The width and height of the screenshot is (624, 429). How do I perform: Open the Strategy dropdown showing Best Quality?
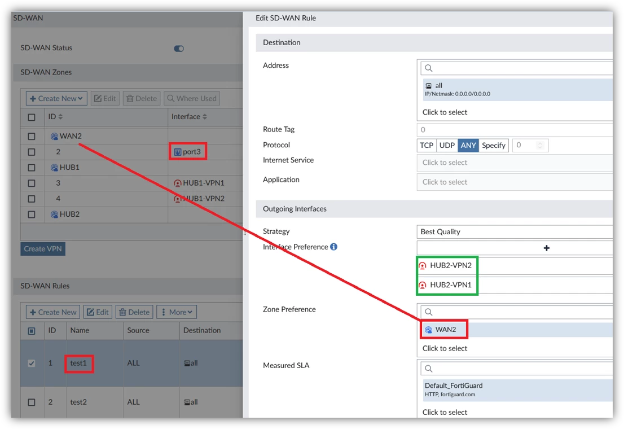coord(515,232)
